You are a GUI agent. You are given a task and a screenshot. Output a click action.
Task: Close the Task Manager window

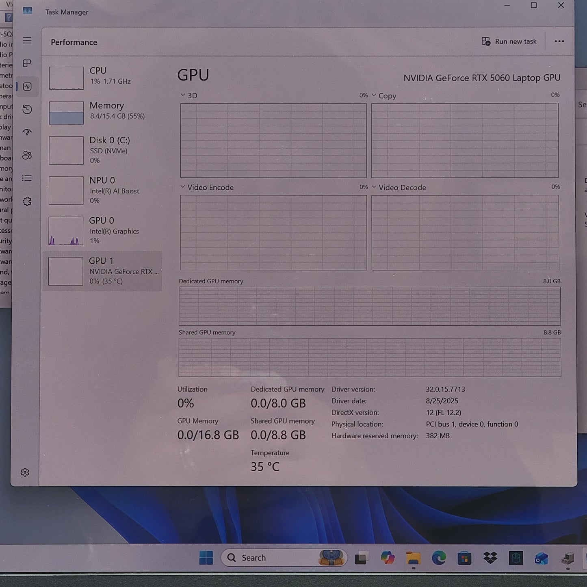561,5
